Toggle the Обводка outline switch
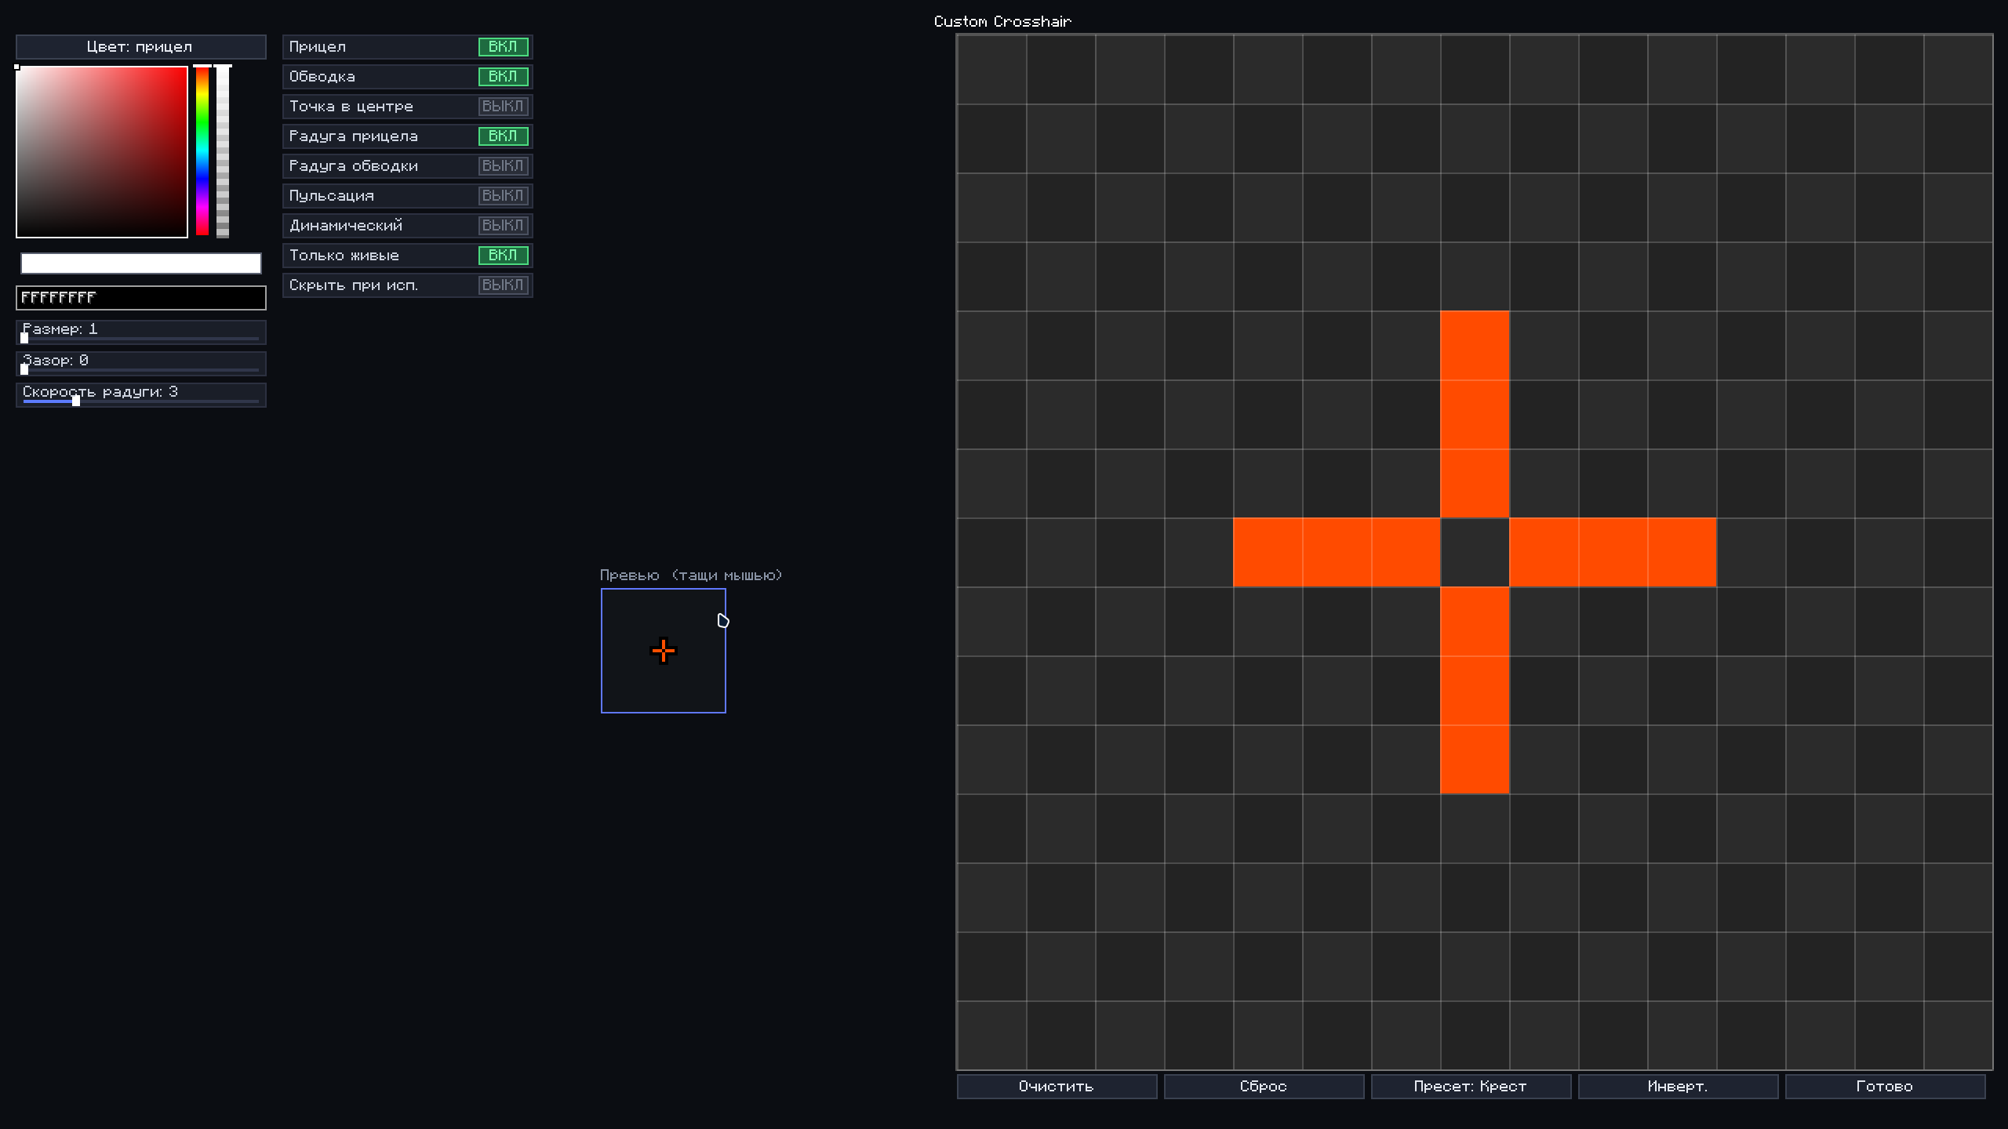 click(x=503, y=77)
